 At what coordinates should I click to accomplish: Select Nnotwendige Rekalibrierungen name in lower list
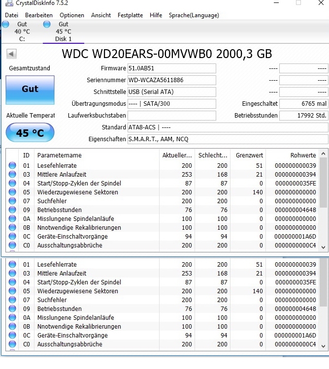tap(79, 327)
